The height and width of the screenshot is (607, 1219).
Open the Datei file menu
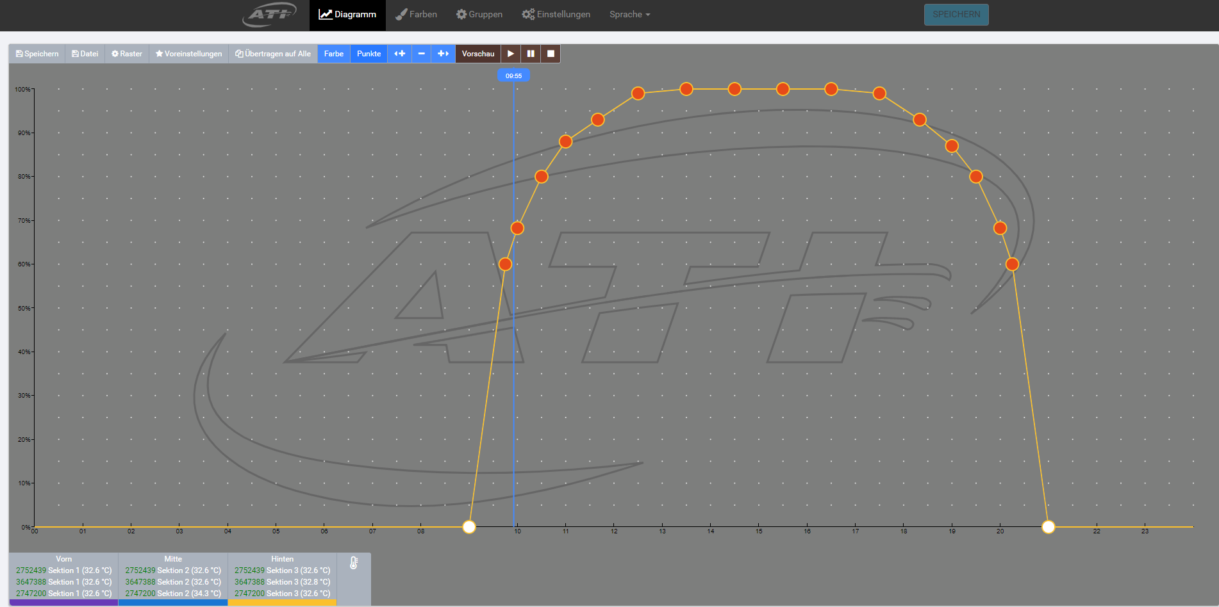85,54
